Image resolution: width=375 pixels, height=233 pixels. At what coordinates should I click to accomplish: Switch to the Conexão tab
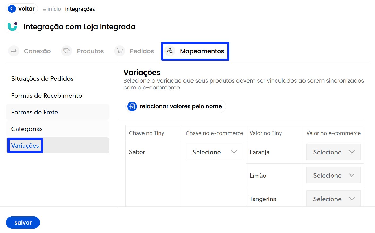(29, 51)
